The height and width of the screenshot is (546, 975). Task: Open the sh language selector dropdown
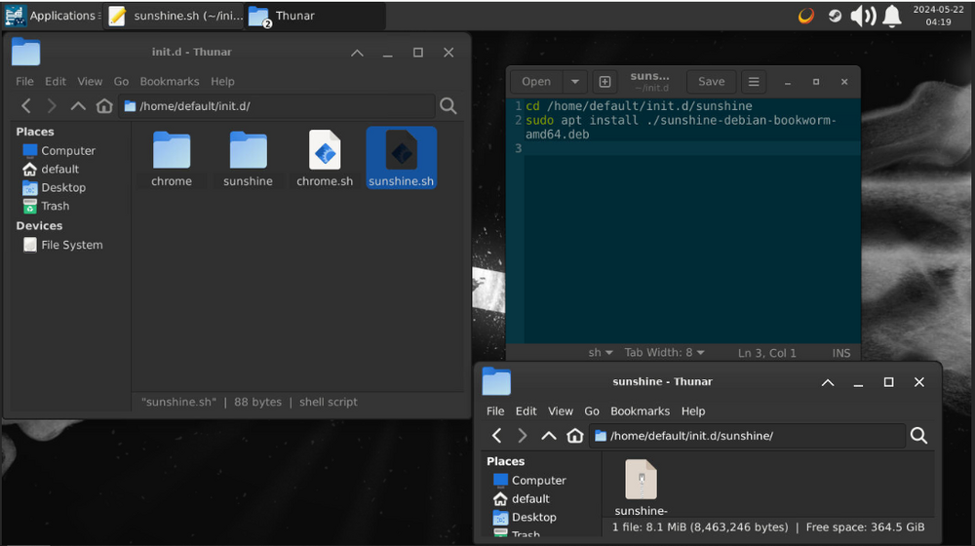click(x=601, y=353)
